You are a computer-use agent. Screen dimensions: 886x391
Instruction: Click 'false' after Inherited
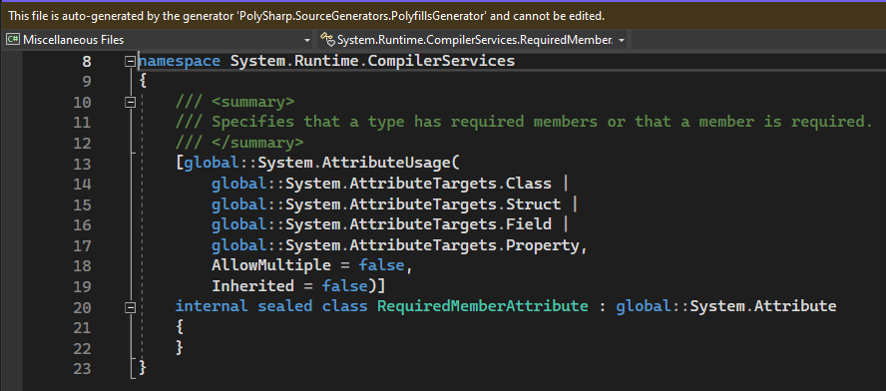(x=344, y=286)
